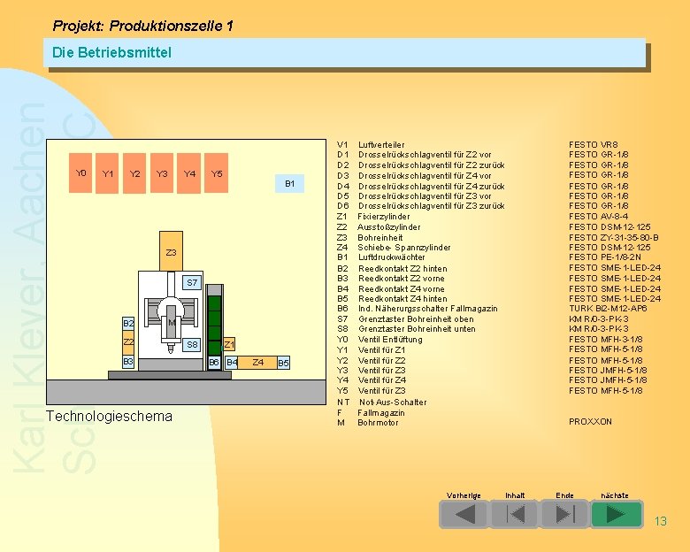The width and height of the screenshot is (690, 552).
Task: Click the 'FESTO PE-1/8-2N' part number
Action: 604,257
